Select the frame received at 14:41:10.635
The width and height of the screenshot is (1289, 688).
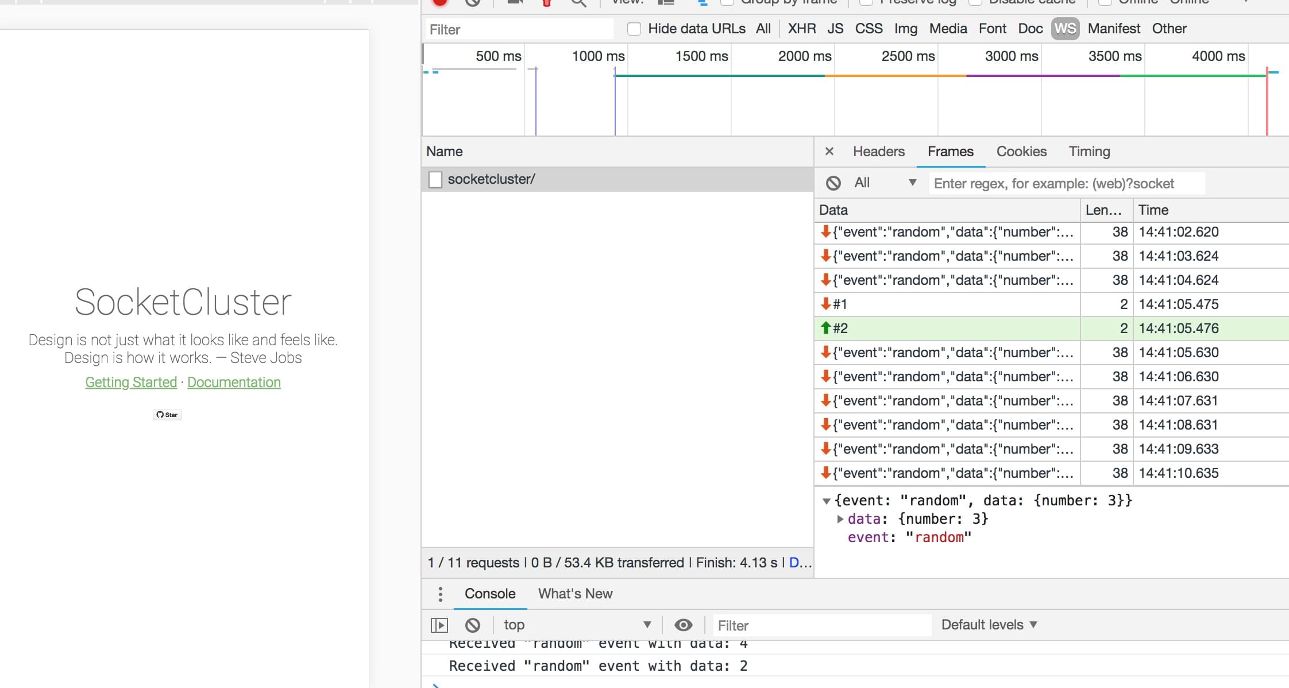(x=1052, y=473)
